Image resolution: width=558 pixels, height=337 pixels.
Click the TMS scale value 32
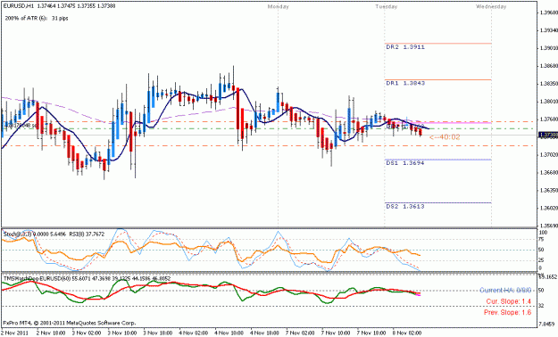[542, 306]
